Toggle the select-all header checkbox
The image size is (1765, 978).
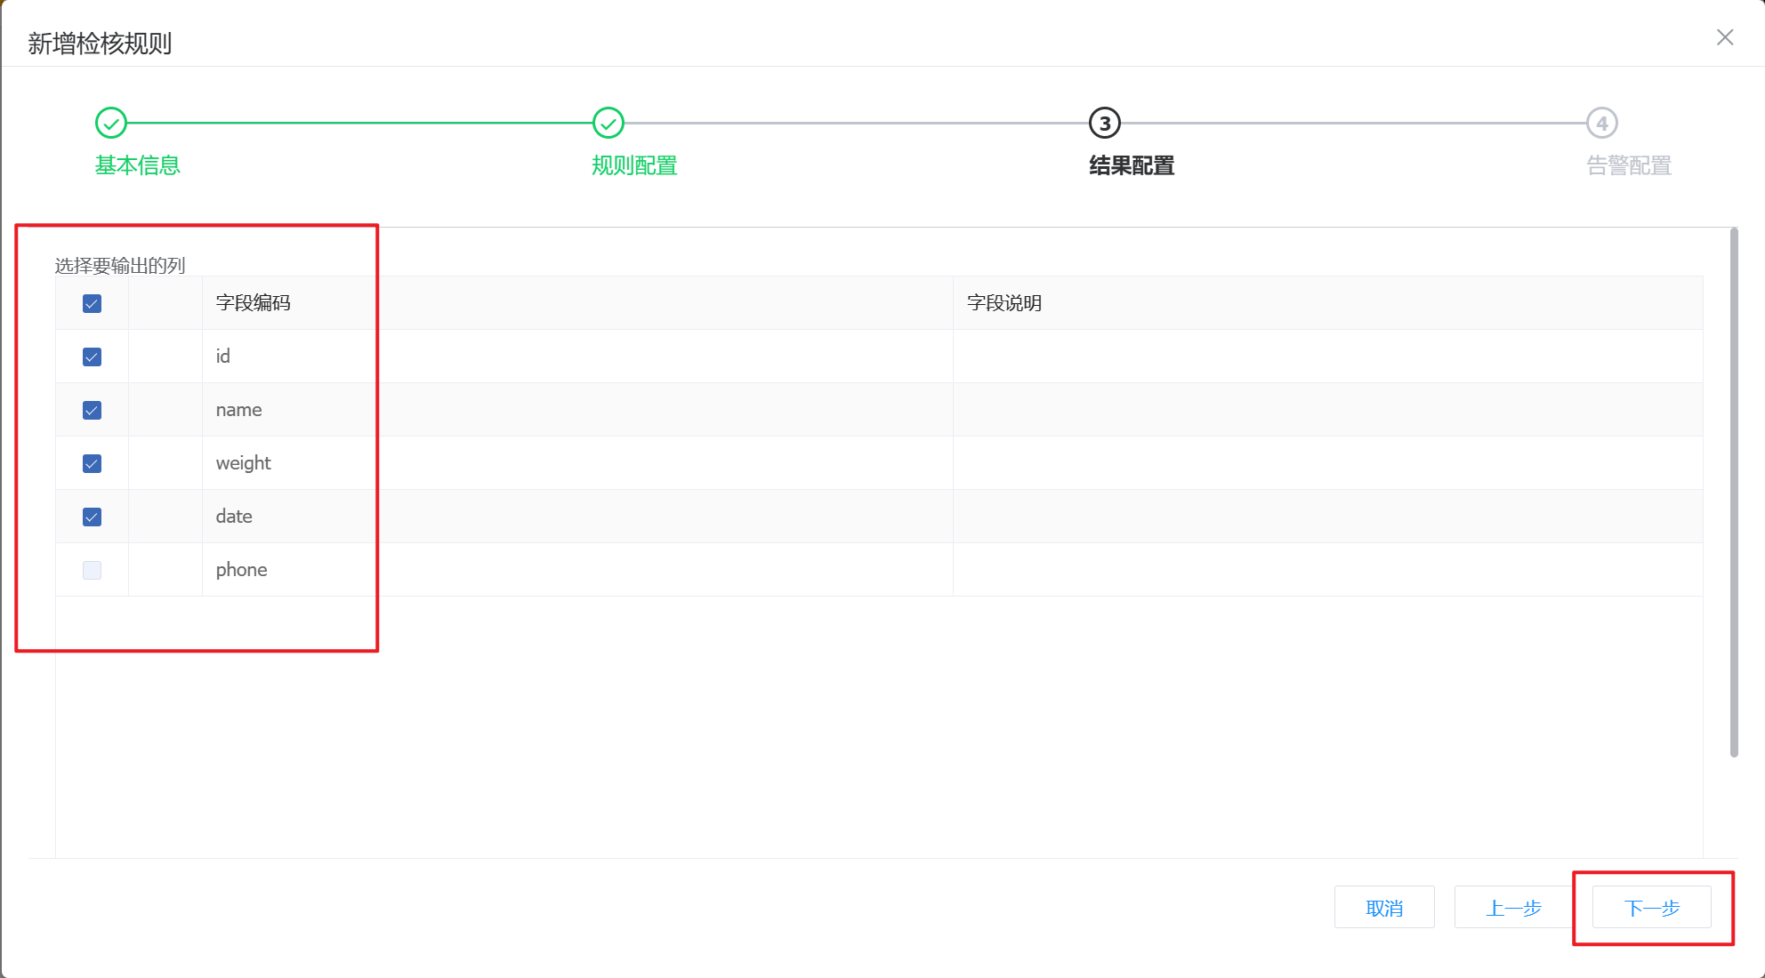[x=92, y=304]
